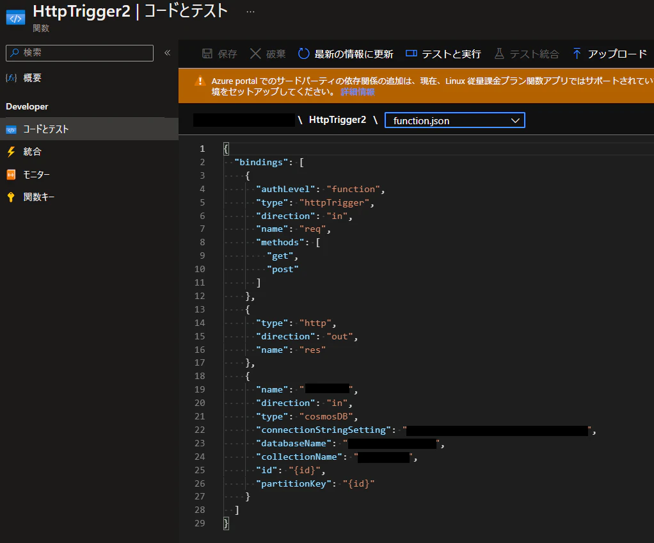Click "{id}" value on line 25
Screen dimensions: 654x543
[305, 470]
